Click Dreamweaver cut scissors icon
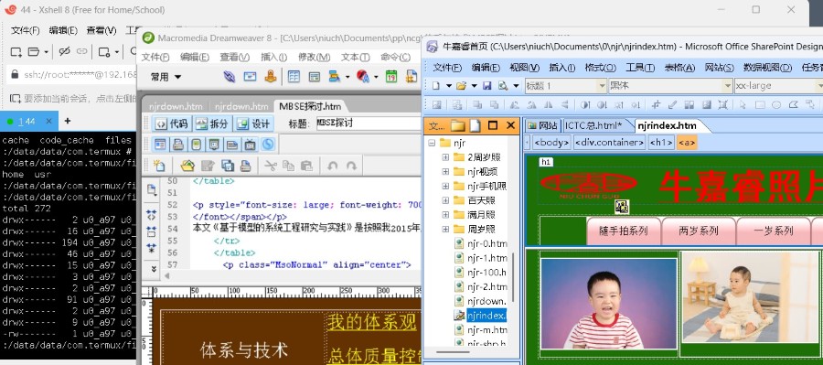This screenshot has width=823, height=365. (x=271, y=166)
